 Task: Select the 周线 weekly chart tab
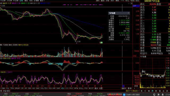pos(26,1)
